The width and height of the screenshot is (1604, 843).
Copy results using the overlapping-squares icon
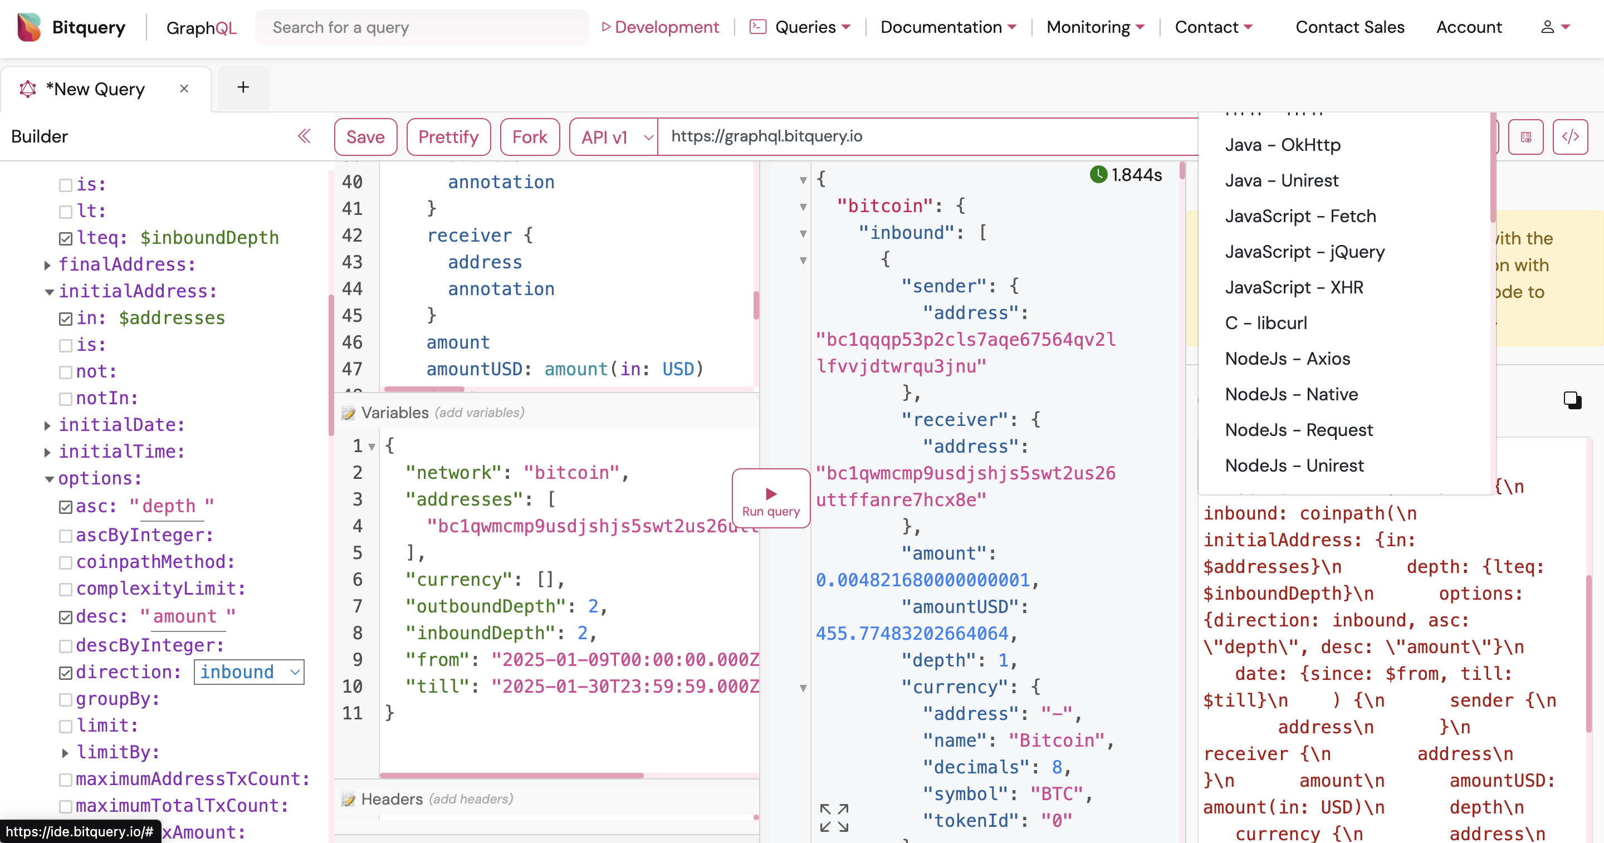click(1572, 400)
